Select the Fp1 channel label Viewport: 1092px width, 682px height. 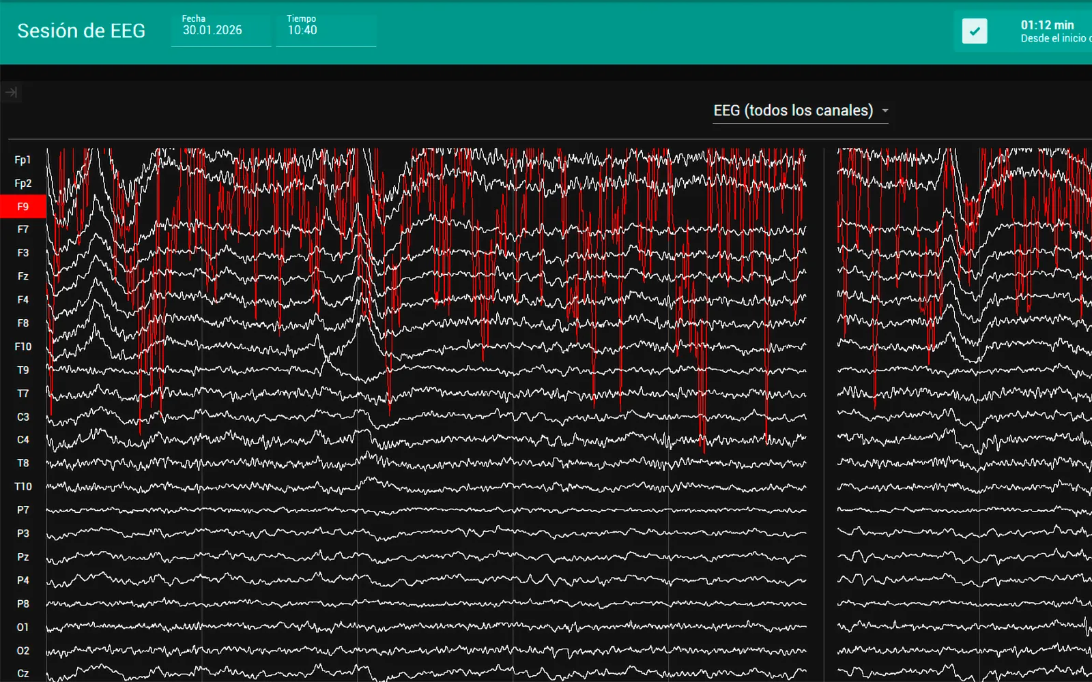click(x=23, y=160)
